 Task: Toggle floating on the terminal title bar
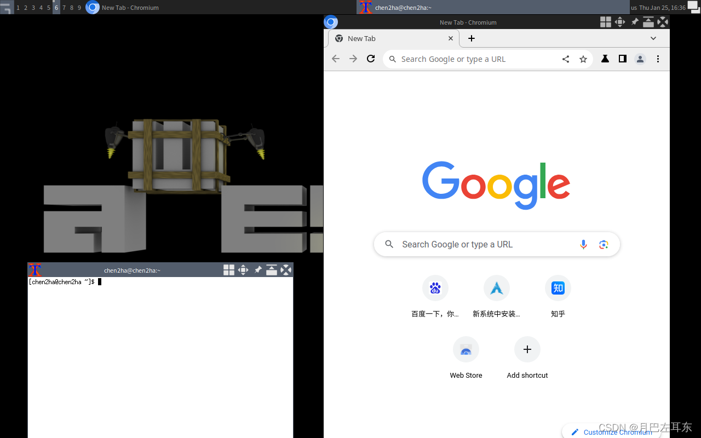point(229,270)
